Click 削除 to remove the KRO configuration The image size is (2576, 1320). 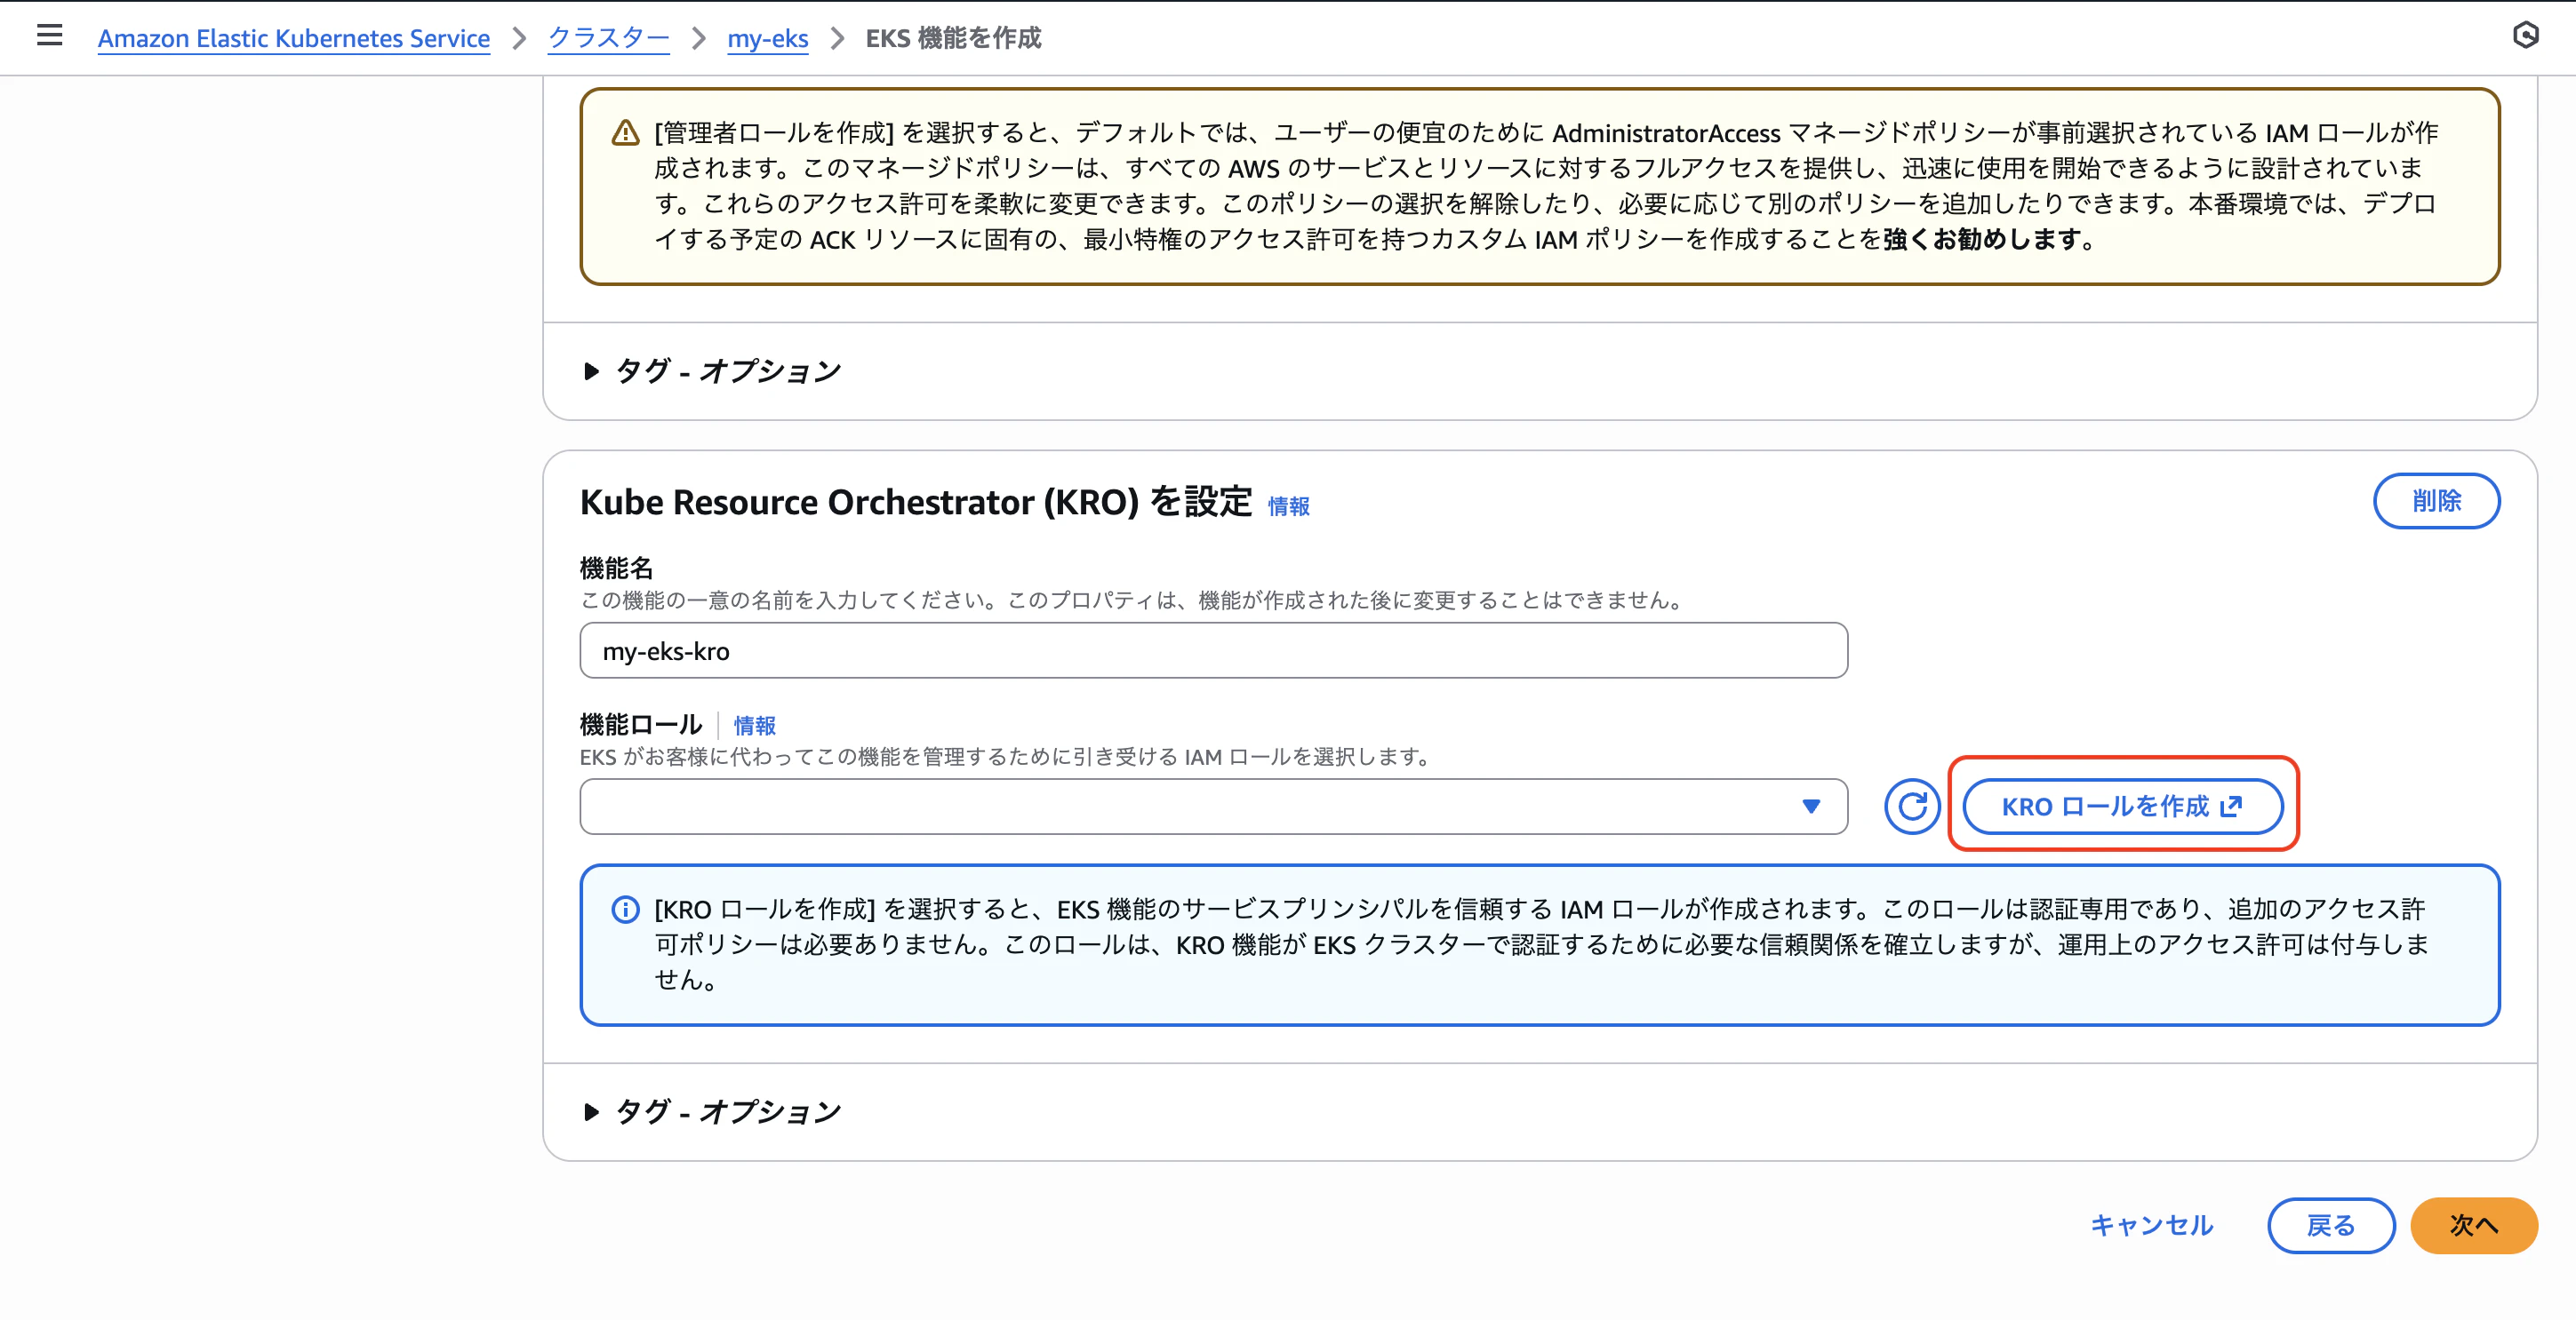tap(2437, 501)
